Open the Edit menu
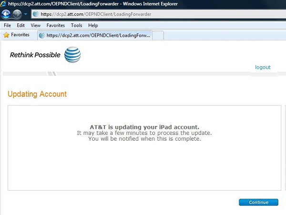 (20, 25)
